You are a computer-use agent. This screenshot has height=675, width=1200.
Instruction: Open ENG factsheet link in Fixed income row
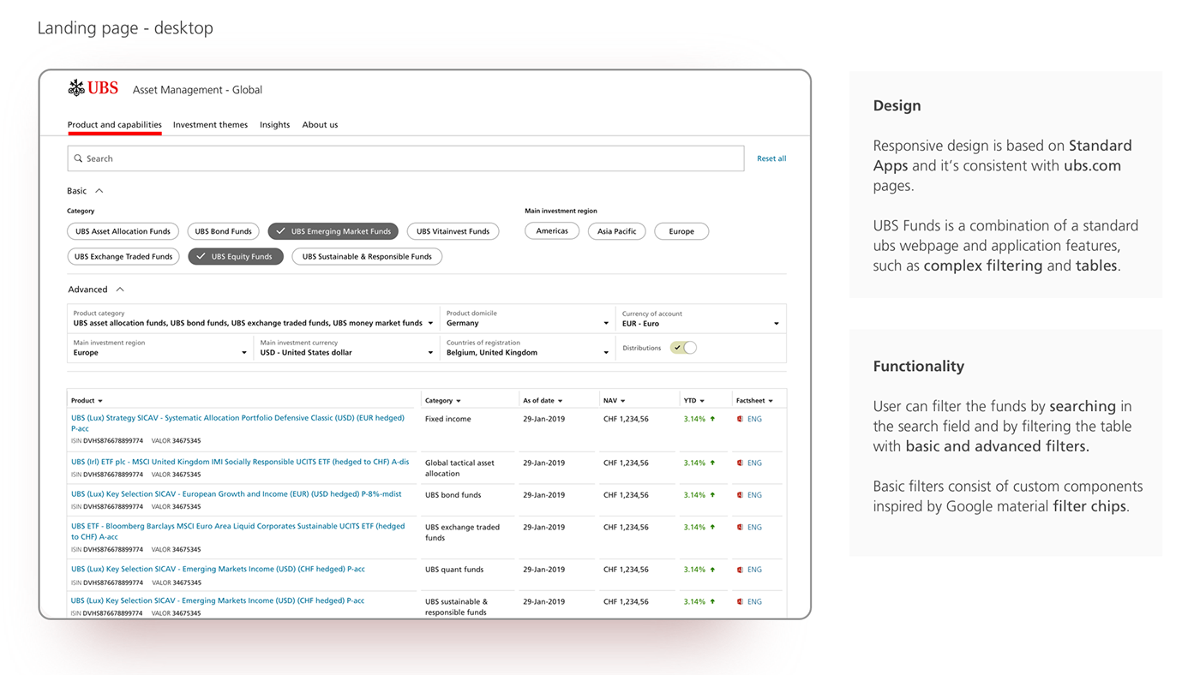tap(754, 419)
